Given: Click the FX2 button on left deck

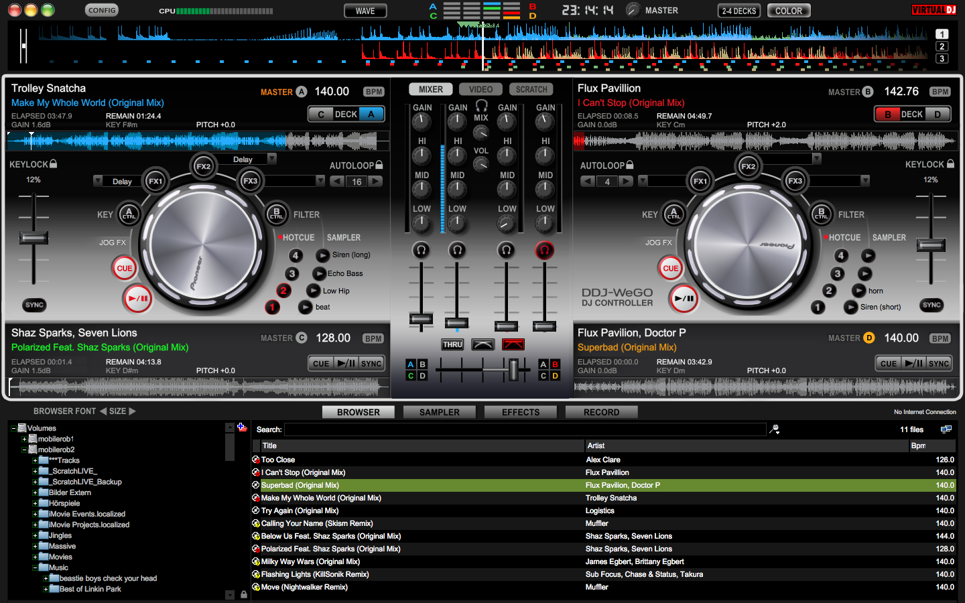Looking at the screenshot, I should [x=204, y=166].
